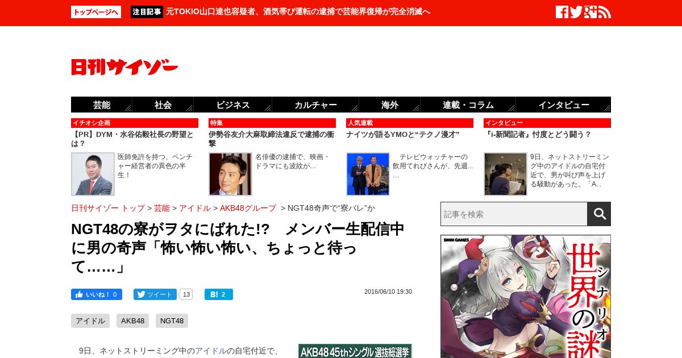Open the 伊勢谷友介大麻取締法違反 article title

(271, 139)
